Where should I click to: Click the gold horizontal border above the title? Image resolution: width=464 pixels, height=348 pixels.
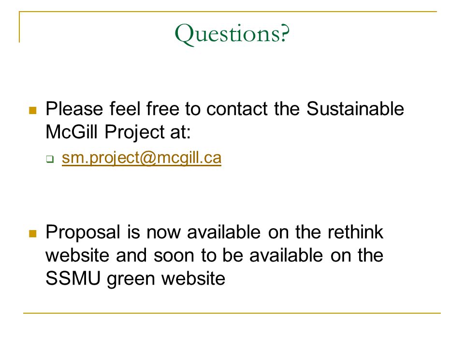(x=228, y=12)
